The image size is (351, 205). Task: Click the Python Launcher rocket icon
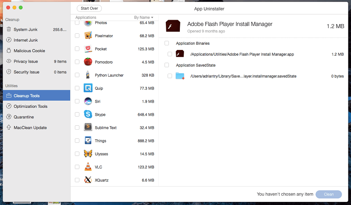click(x=88, y=75)
